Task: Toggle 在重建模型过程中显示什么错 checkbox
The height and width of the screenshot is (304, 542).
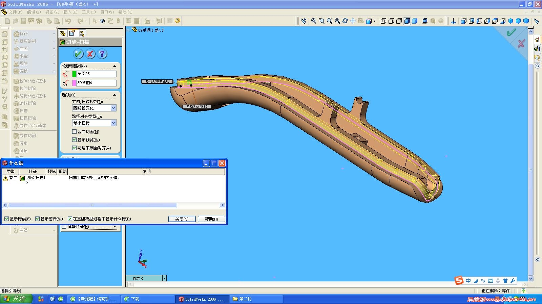Action: point(70,219)
